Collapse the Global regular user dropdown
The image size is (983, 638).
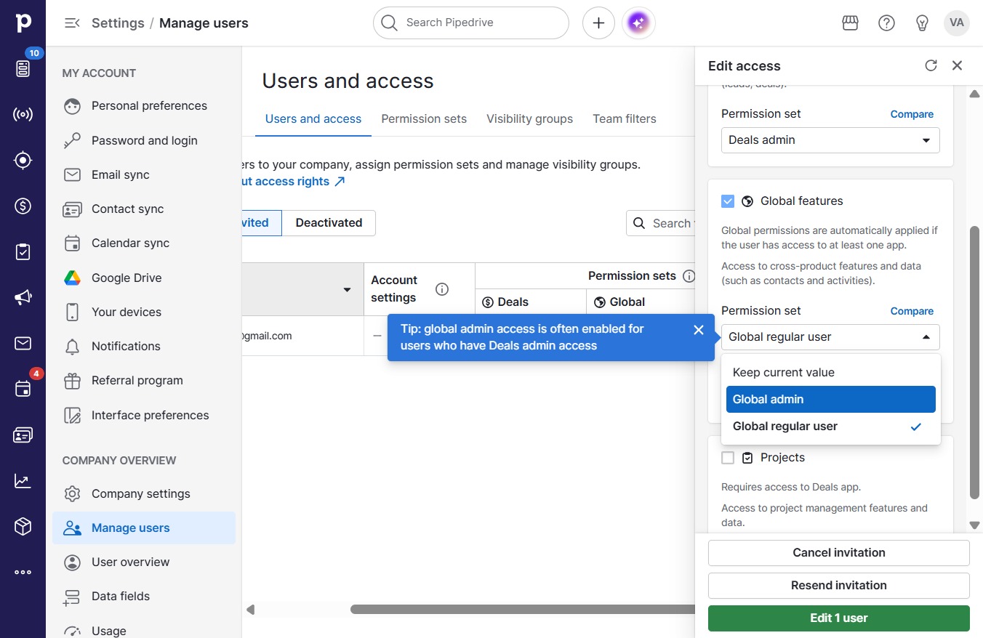click(830, 337)
